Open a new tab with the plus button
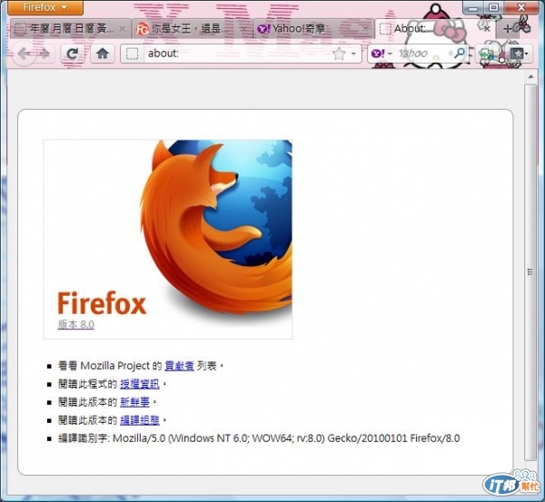This screenshot has width=545, height=502. (x=508, y=29)
